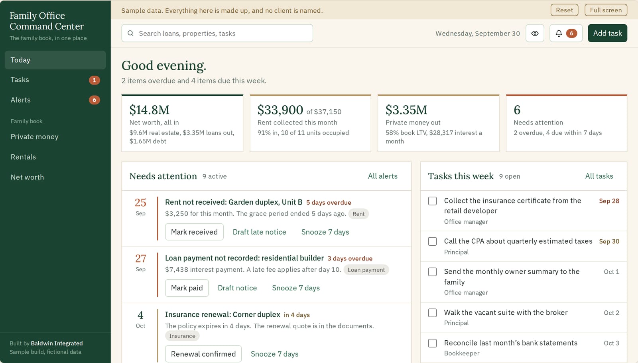Mark the Garden duplex rent as received
This screenshot has height=363, width=638.
click(x=194, y=232)
